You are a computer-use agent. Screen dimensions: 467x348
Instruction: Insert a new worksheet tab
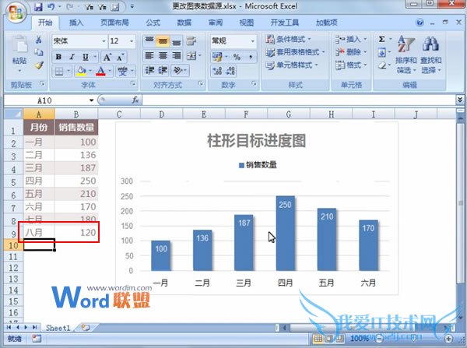pyautogui.click(x=86, y=328)
